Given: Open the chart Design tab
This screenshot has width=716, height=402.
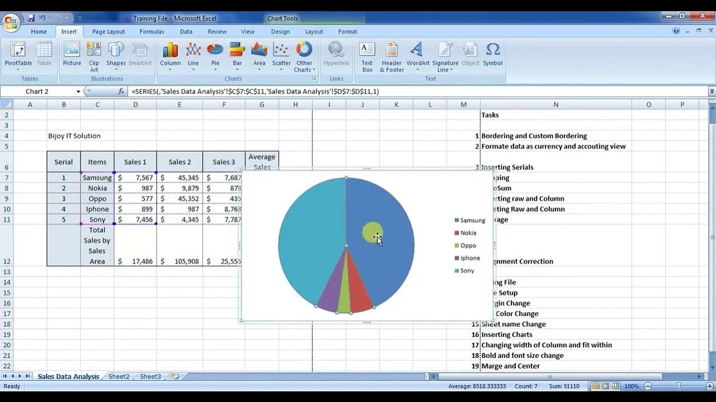Looking at the screenshot, I should coord(280,32).
